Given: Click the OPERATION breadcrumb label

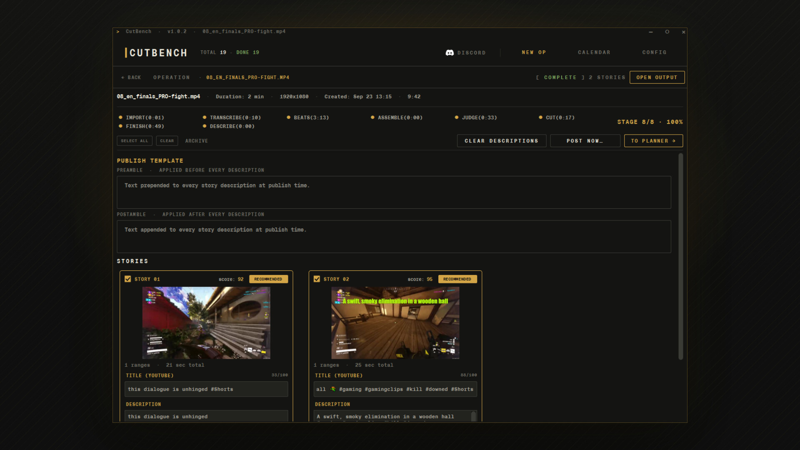Looking at the screenshot, I should [171, 77].
